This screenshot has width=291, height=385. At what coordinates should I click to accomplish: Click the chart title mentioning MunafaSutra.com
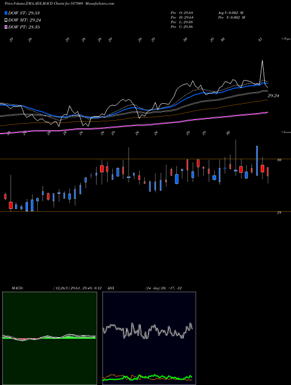pos(59,3)
